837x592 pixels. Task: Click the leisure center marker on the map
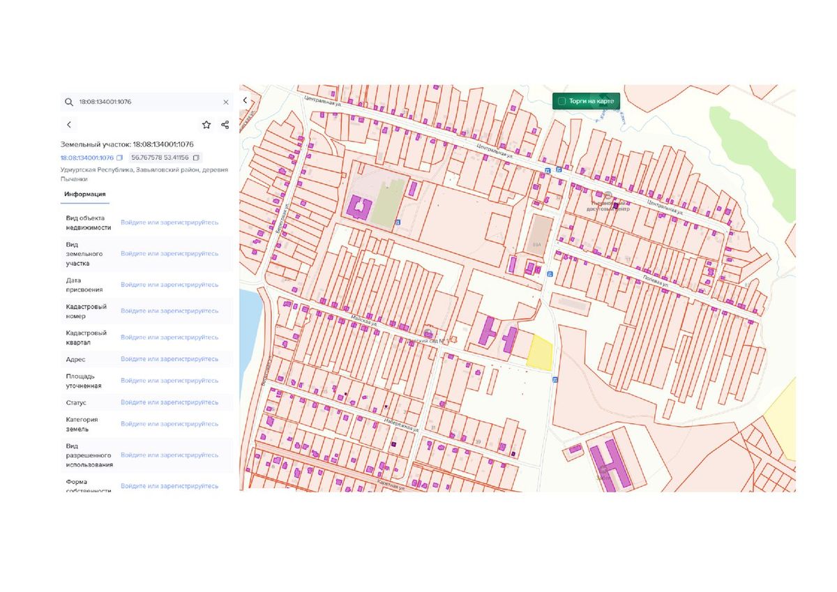608,196
